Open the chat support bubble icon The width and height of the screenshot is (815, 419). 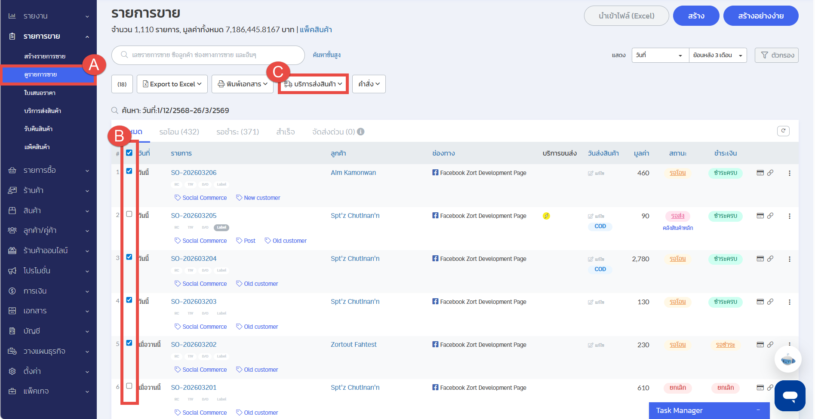point(790,395)
